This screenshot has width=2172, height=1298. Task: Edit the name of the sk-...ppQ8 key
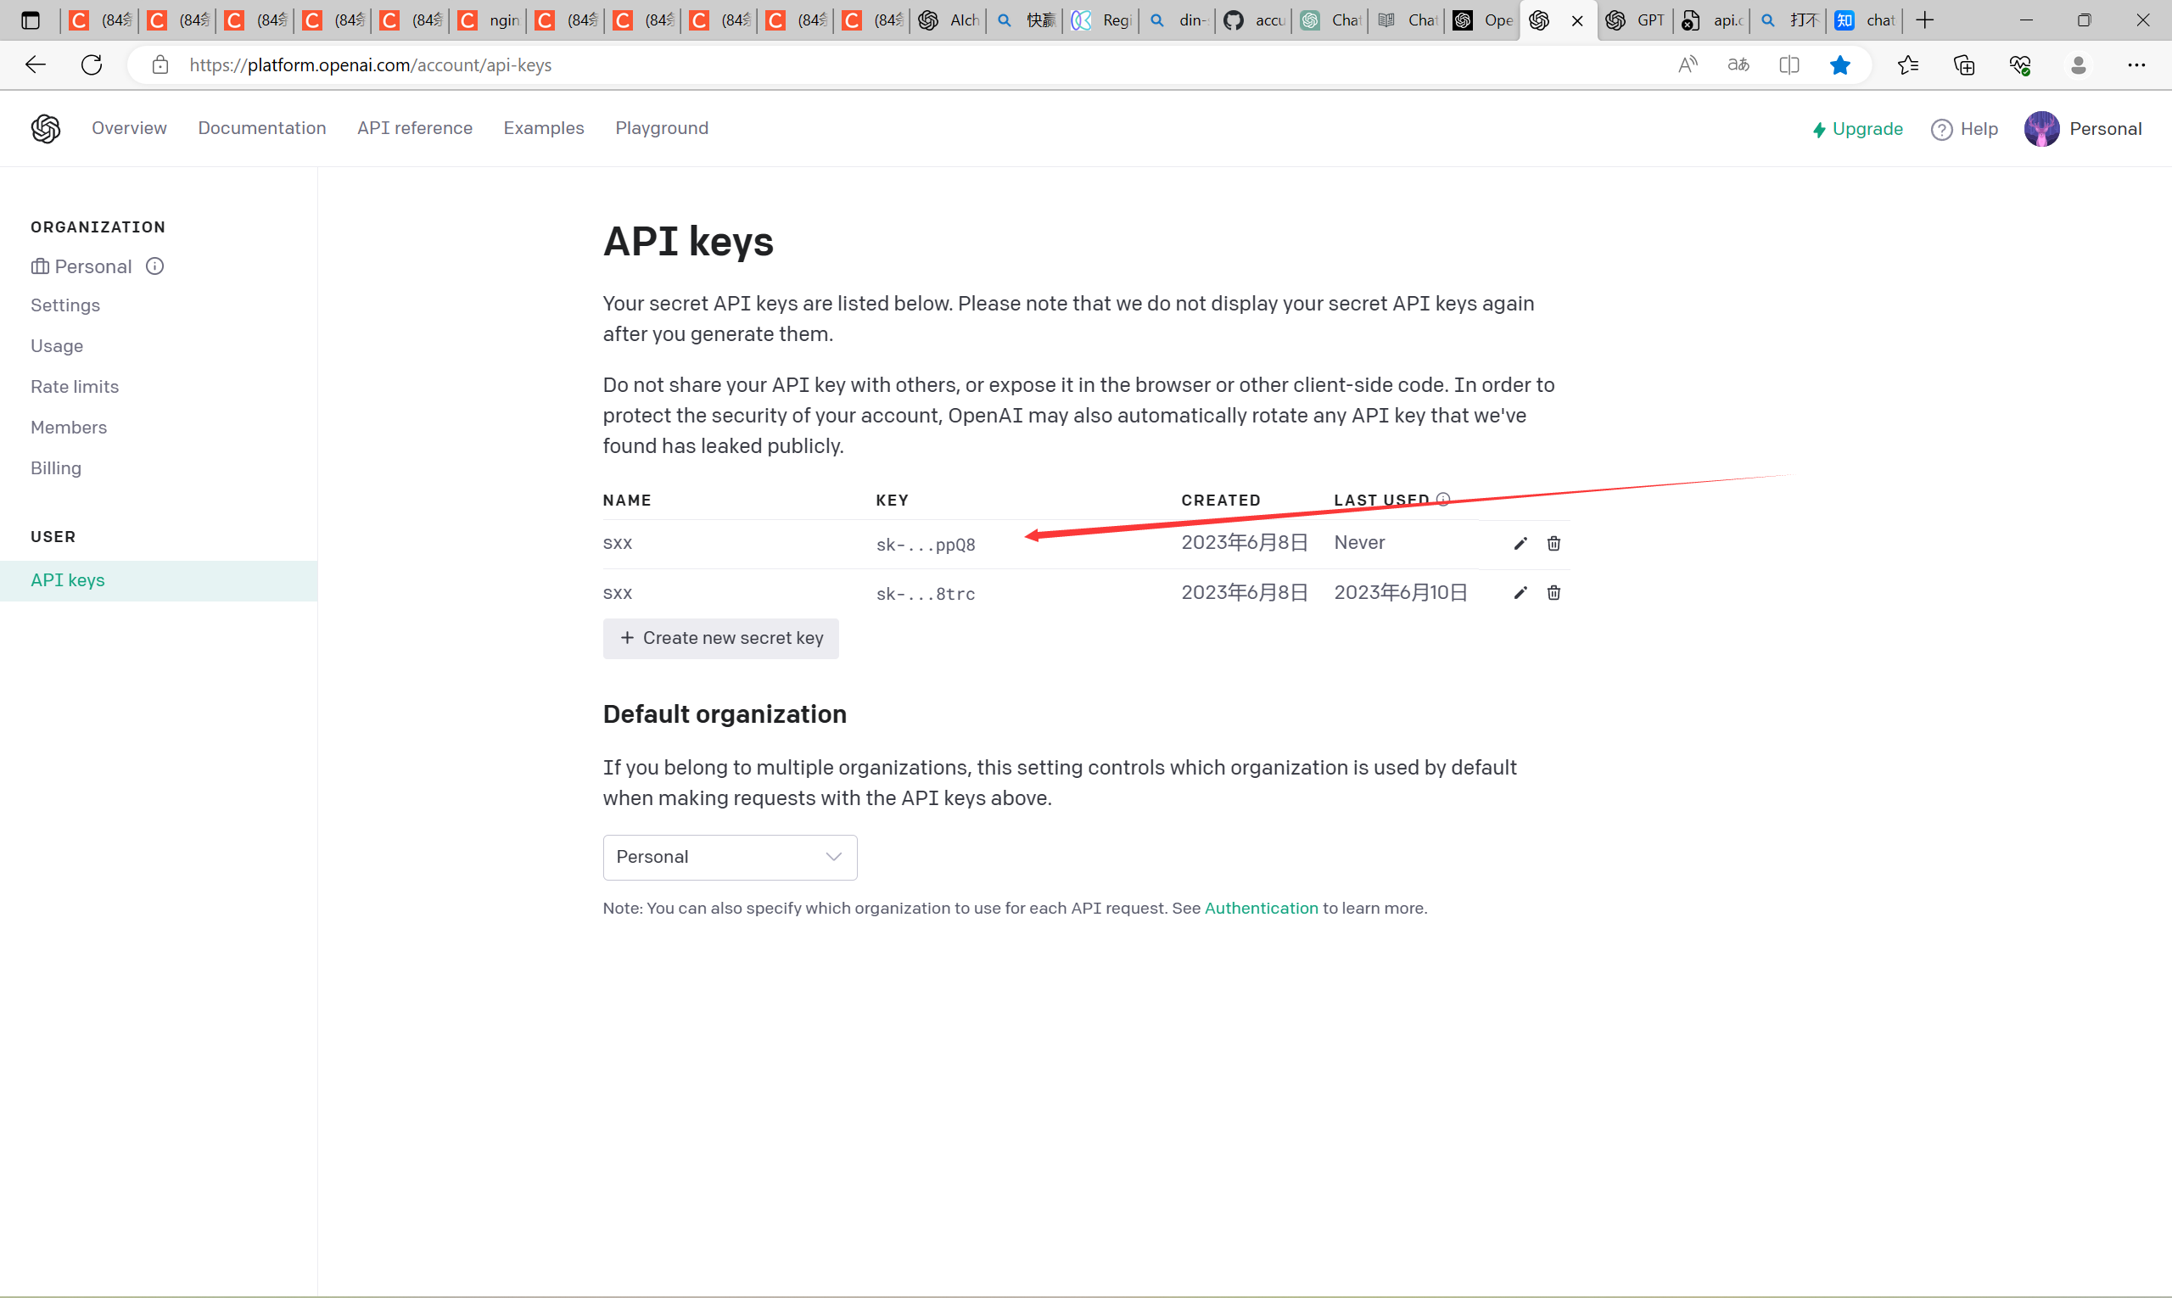coord(1520,543)
